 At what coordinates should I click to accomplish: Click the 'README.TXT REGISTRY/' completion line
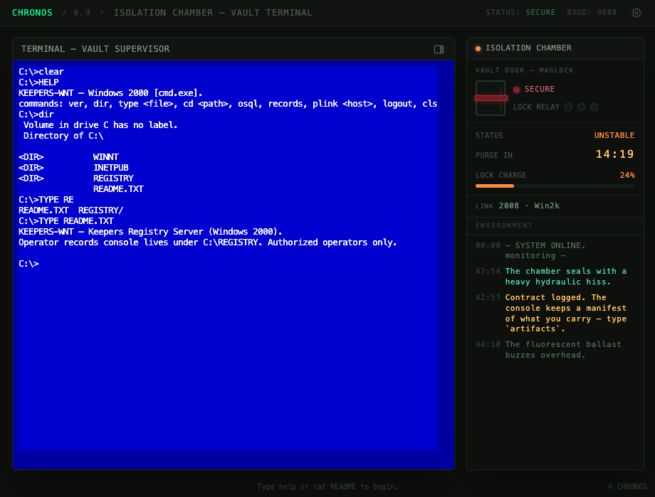click(70, 210)
